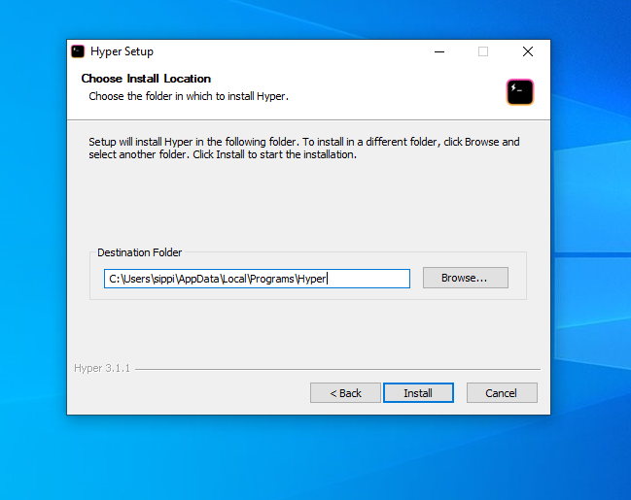The height and width of the screenshot is (500, 631).
Task: Click the Hyper icon in title bar
Action: pos(78,51)
